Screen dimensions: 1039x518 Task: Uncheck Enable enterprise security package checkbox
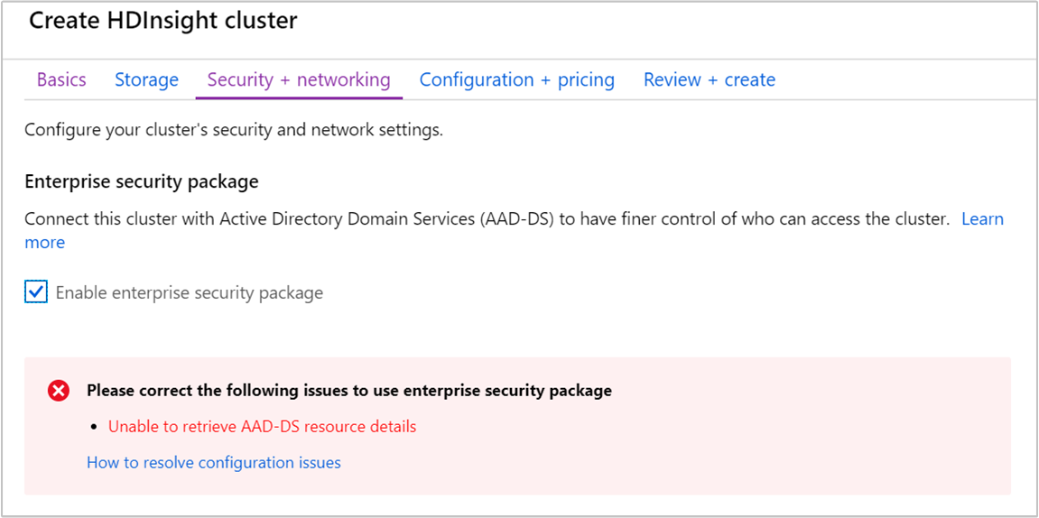click(36, 292)
